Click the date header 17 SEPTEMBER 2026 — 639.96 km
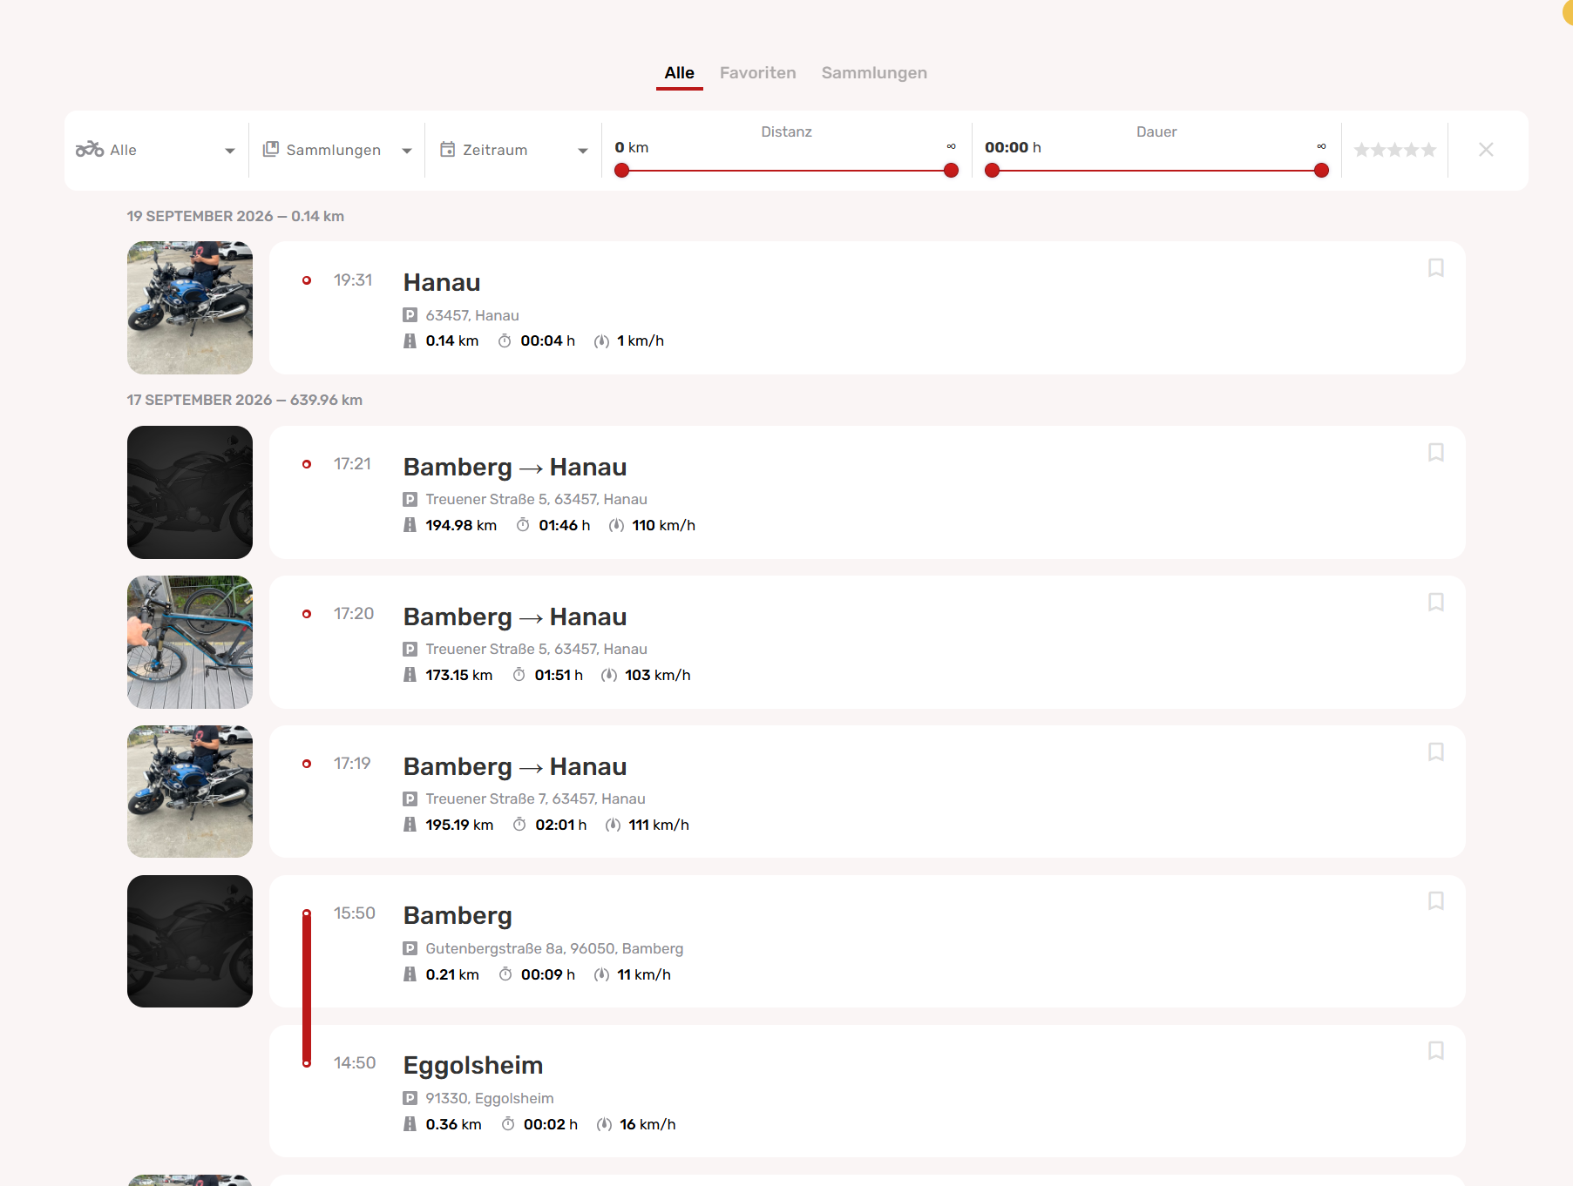The height and width of the screenshot is (1186, 1573). pyautogui.click(x=245, y=400)
